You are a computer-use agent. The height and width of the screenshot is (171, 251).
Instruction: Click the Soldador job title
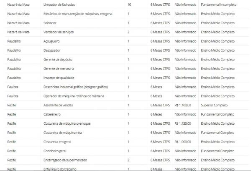click(x=50, y=23)
